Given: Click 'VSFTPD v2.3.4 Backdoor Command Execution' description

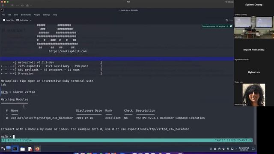Looking at the screenshot, I should pyautogui.click(x=170, y=118).
